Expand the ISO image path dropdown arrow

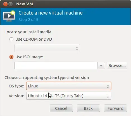click(101, 66)
